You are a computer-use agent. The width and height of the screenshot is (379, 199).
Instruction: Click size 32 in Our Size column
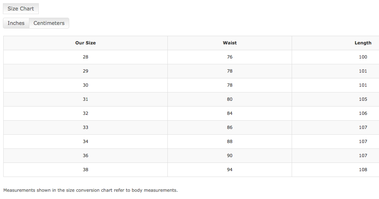tap(86, 113)
